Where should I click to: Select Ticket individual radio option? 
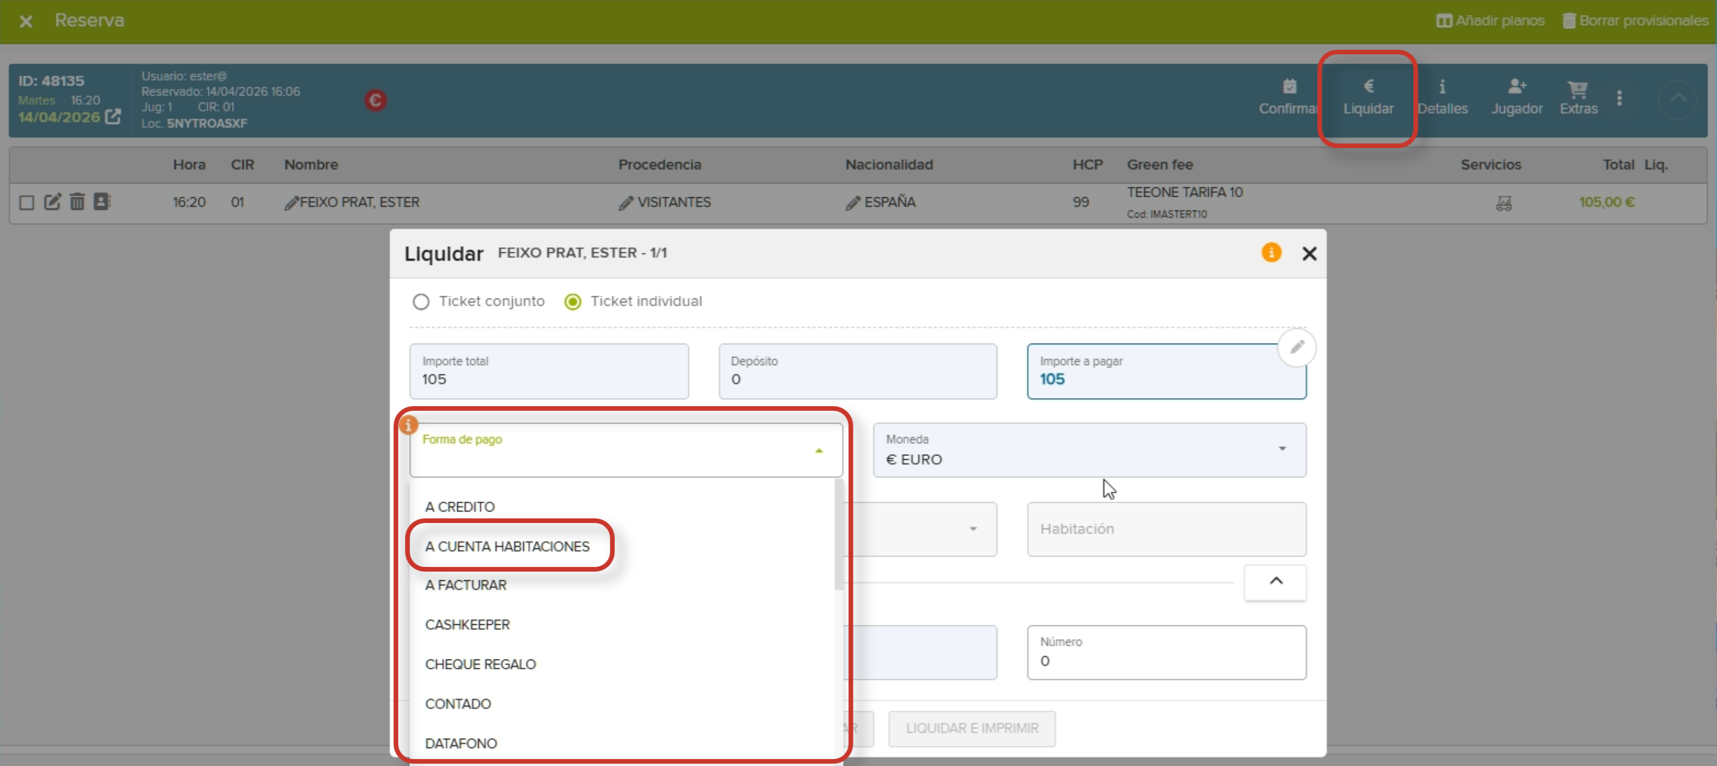tap(572, 302)
